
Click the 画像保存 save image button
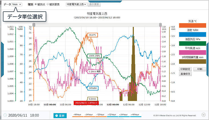185,74
